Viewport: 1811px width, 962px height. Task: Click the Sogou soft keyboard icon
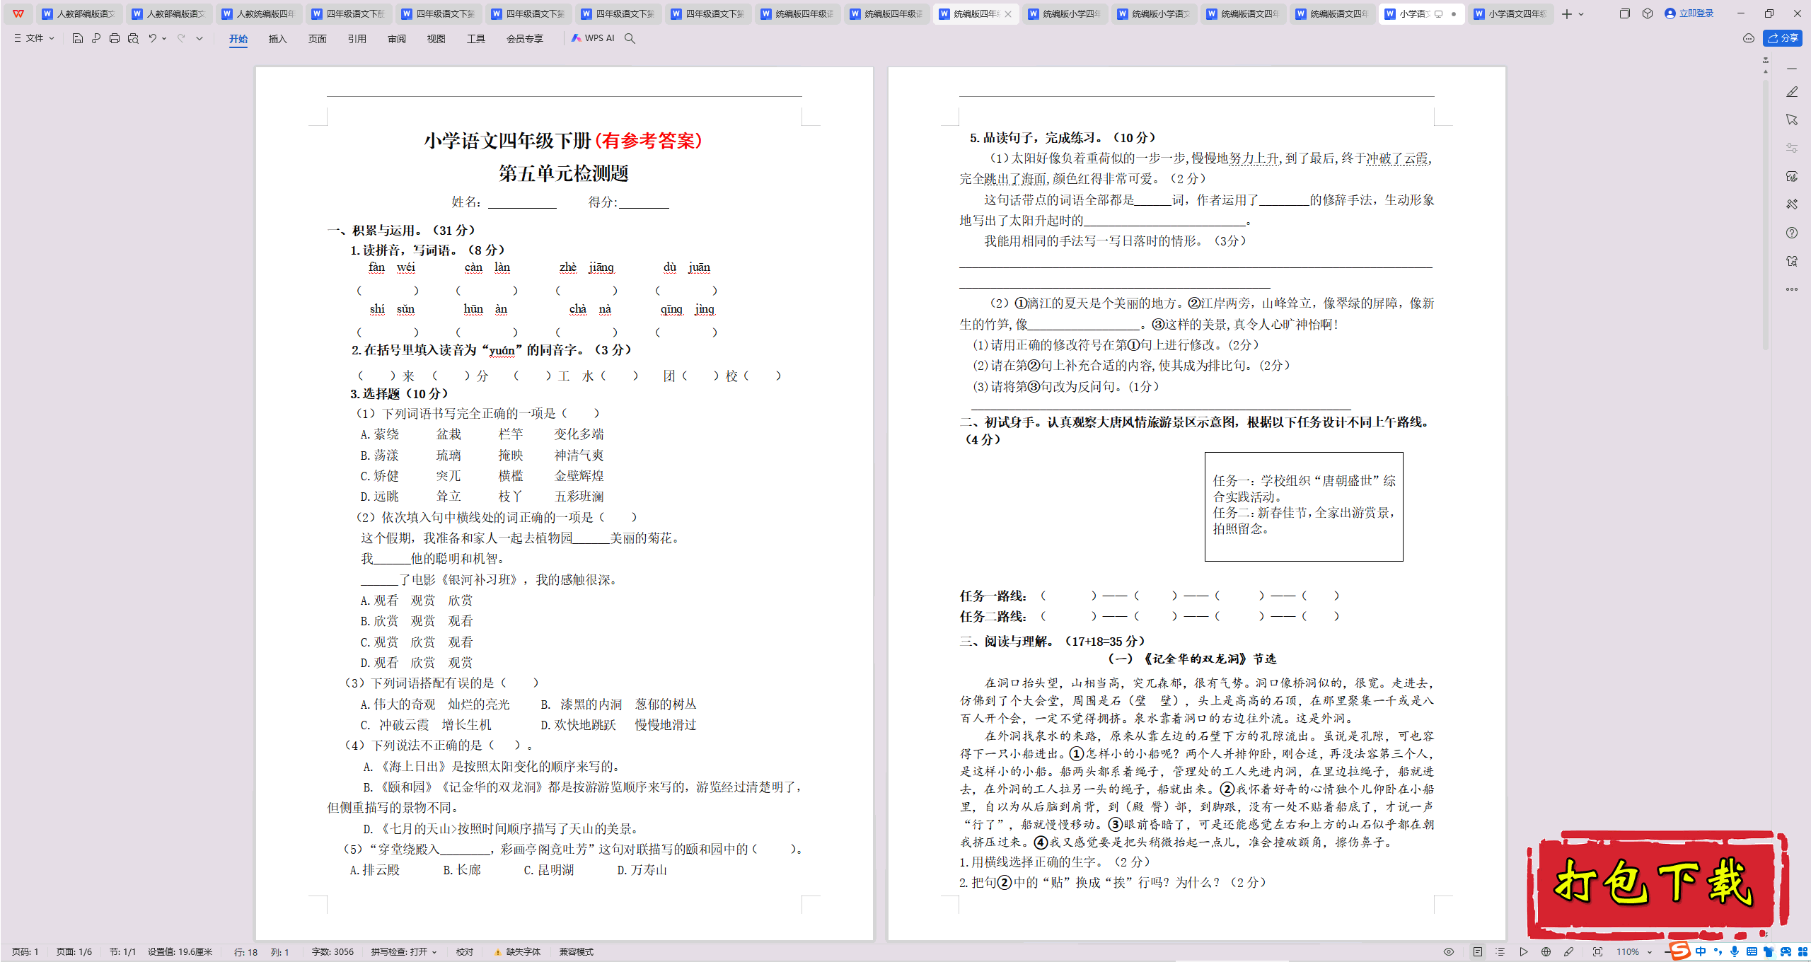point(1752,952)
